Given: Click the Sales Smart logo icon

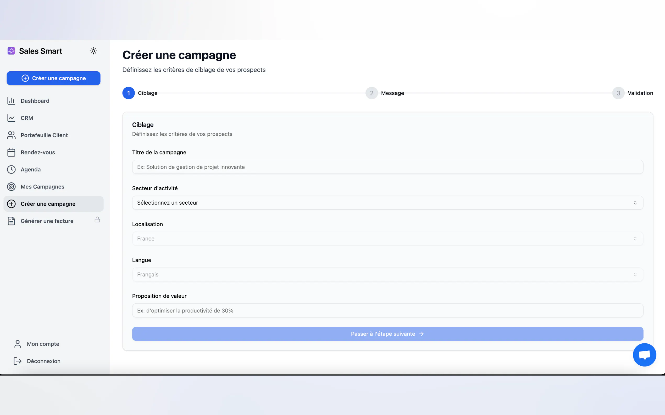Looking at the screenshot, I should click(11, 51).
